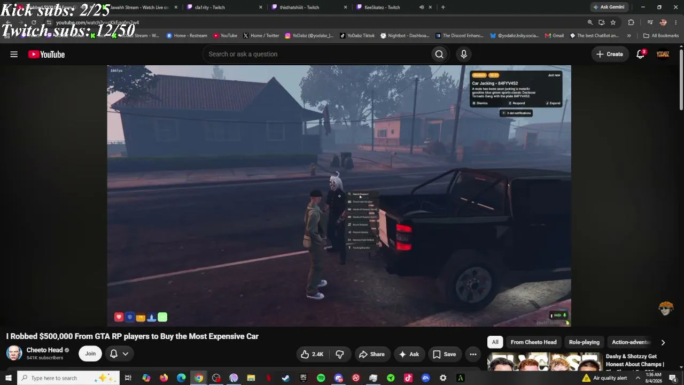This screenshot has width=684, height=385.
Task: Mute the KeeSkatez Twitch tab audio
Action: click(x=422, y=7)
